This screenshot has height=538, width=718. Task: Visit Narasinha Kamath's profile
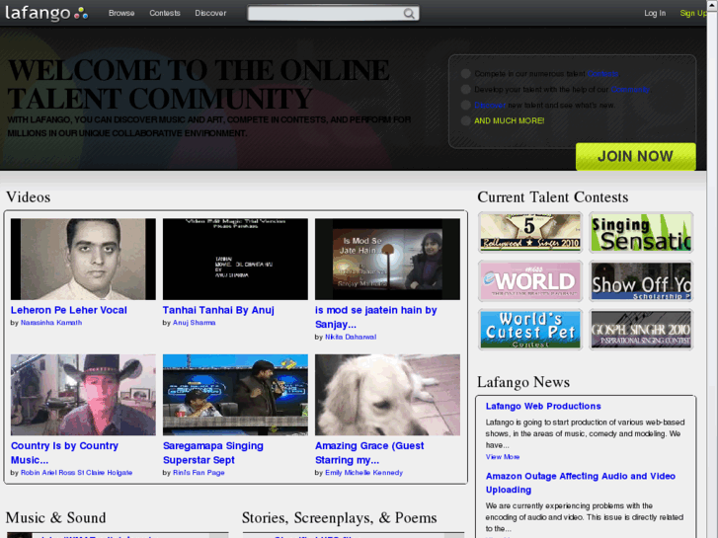51,323
